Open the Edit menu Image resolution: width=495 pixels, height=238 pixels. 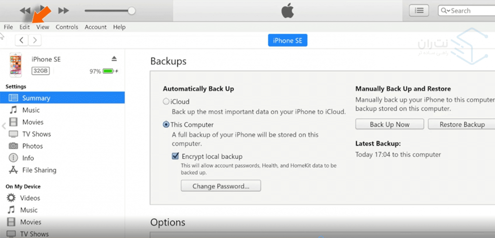[x=25, y=27]
